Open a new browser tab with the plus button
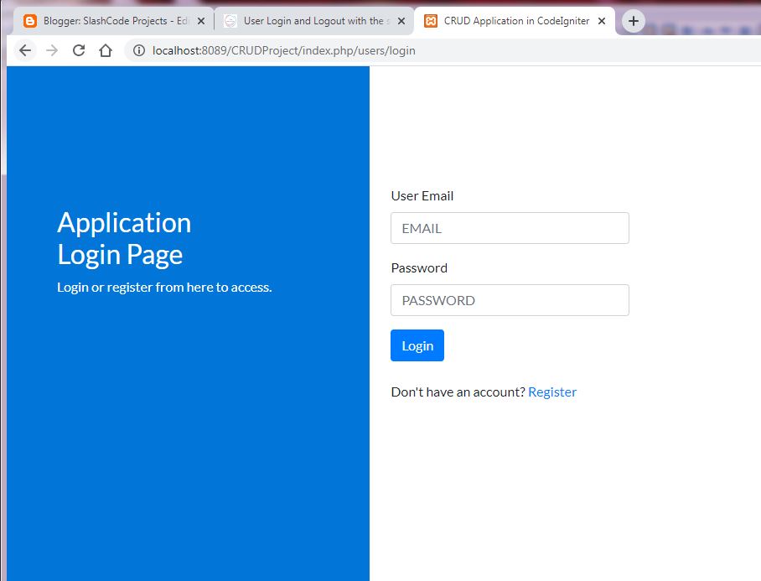The height and width of the screenshot is (581, 761). (x=633, y=20)
